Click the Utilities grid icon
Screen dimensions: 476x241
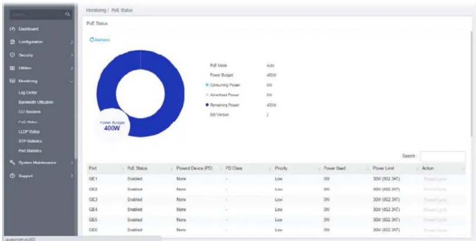(x=13, y=68)
